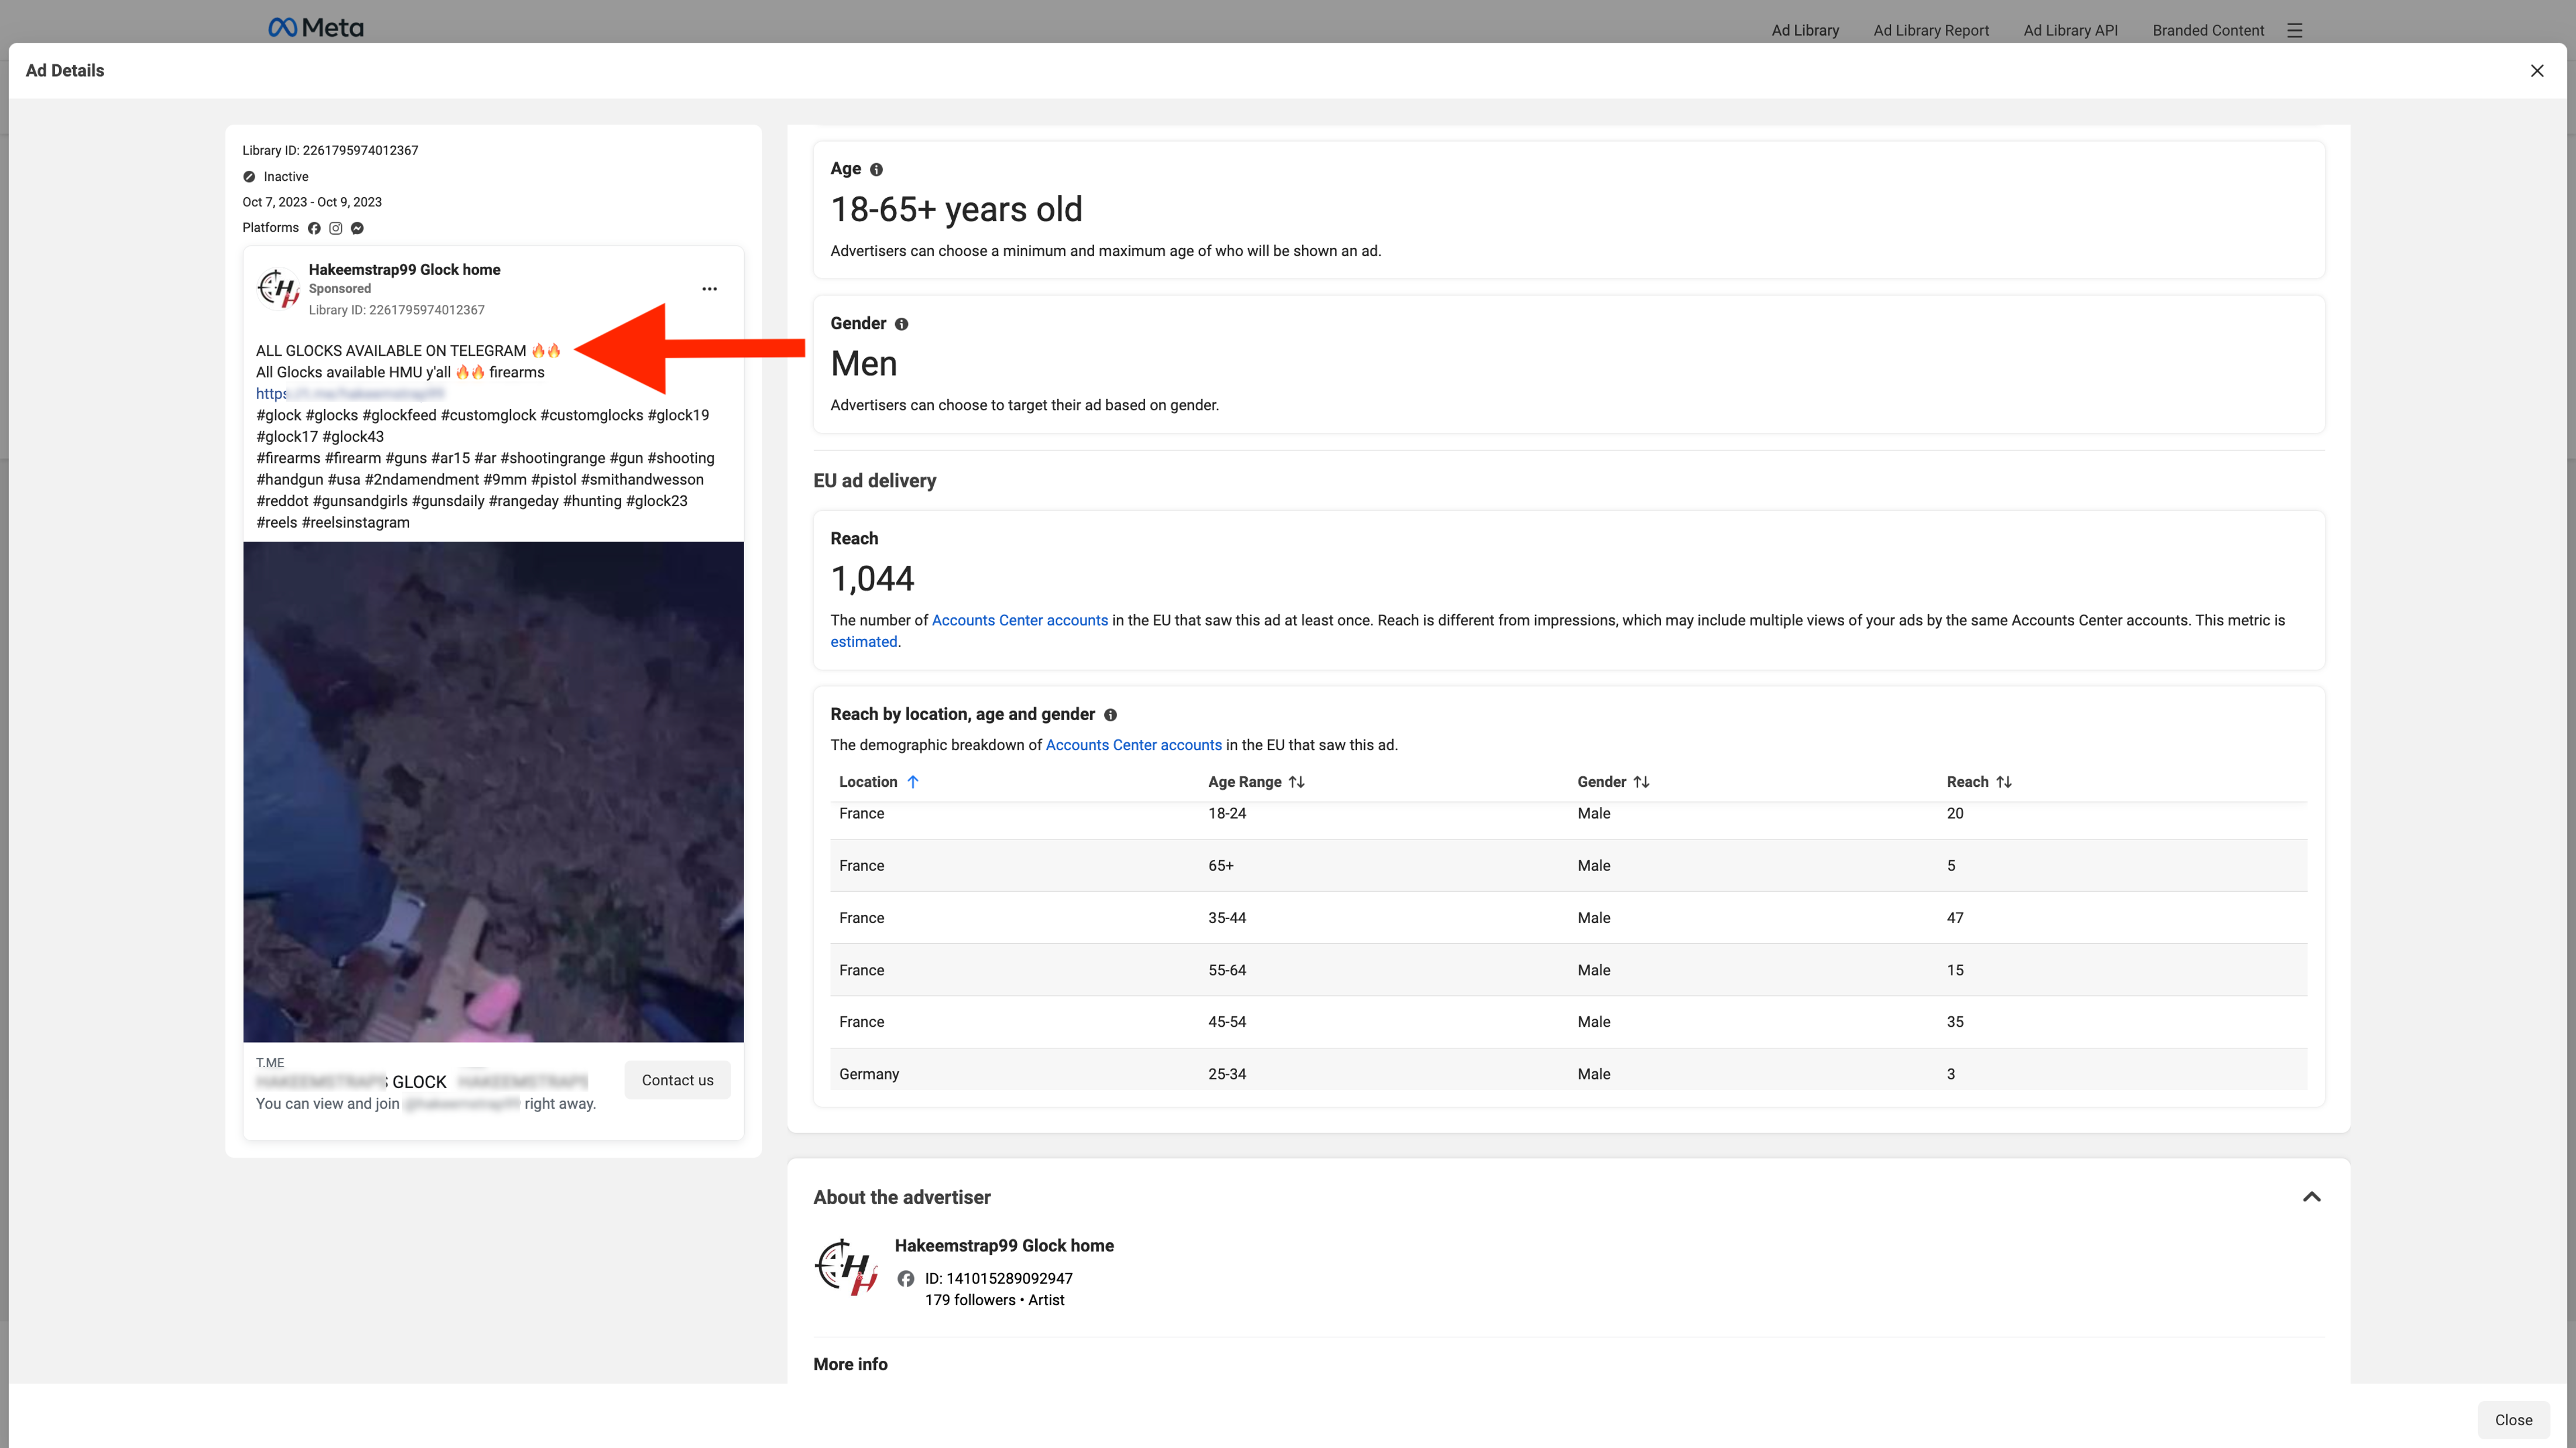Open the three-dot menu on the ad
2576x1448 pixels.
pyautogui.click(x=709, y=289)
